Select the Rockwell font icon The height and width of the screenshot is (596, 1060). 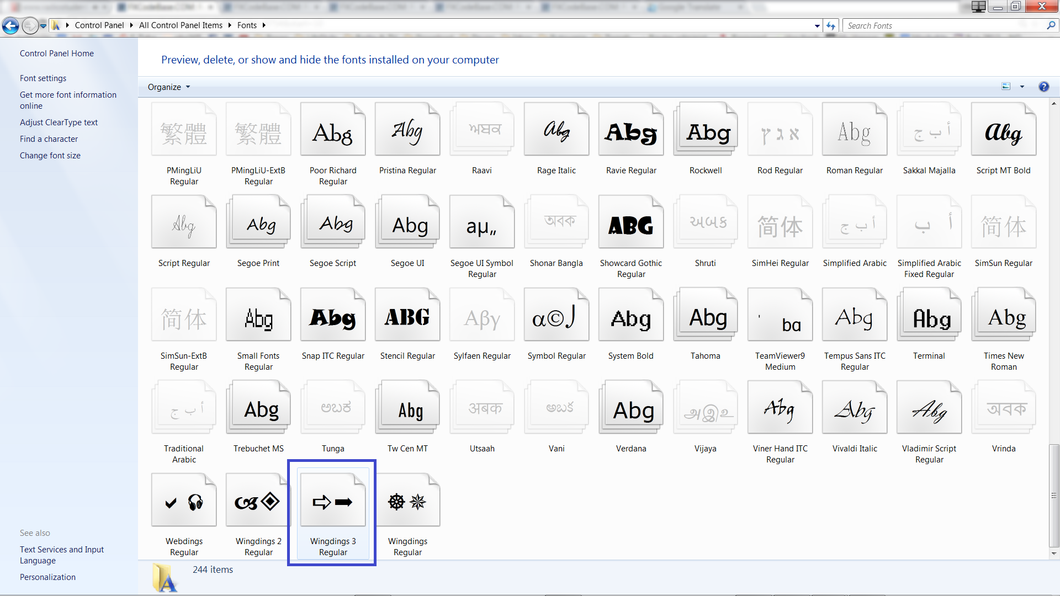(x=706, y=129)
